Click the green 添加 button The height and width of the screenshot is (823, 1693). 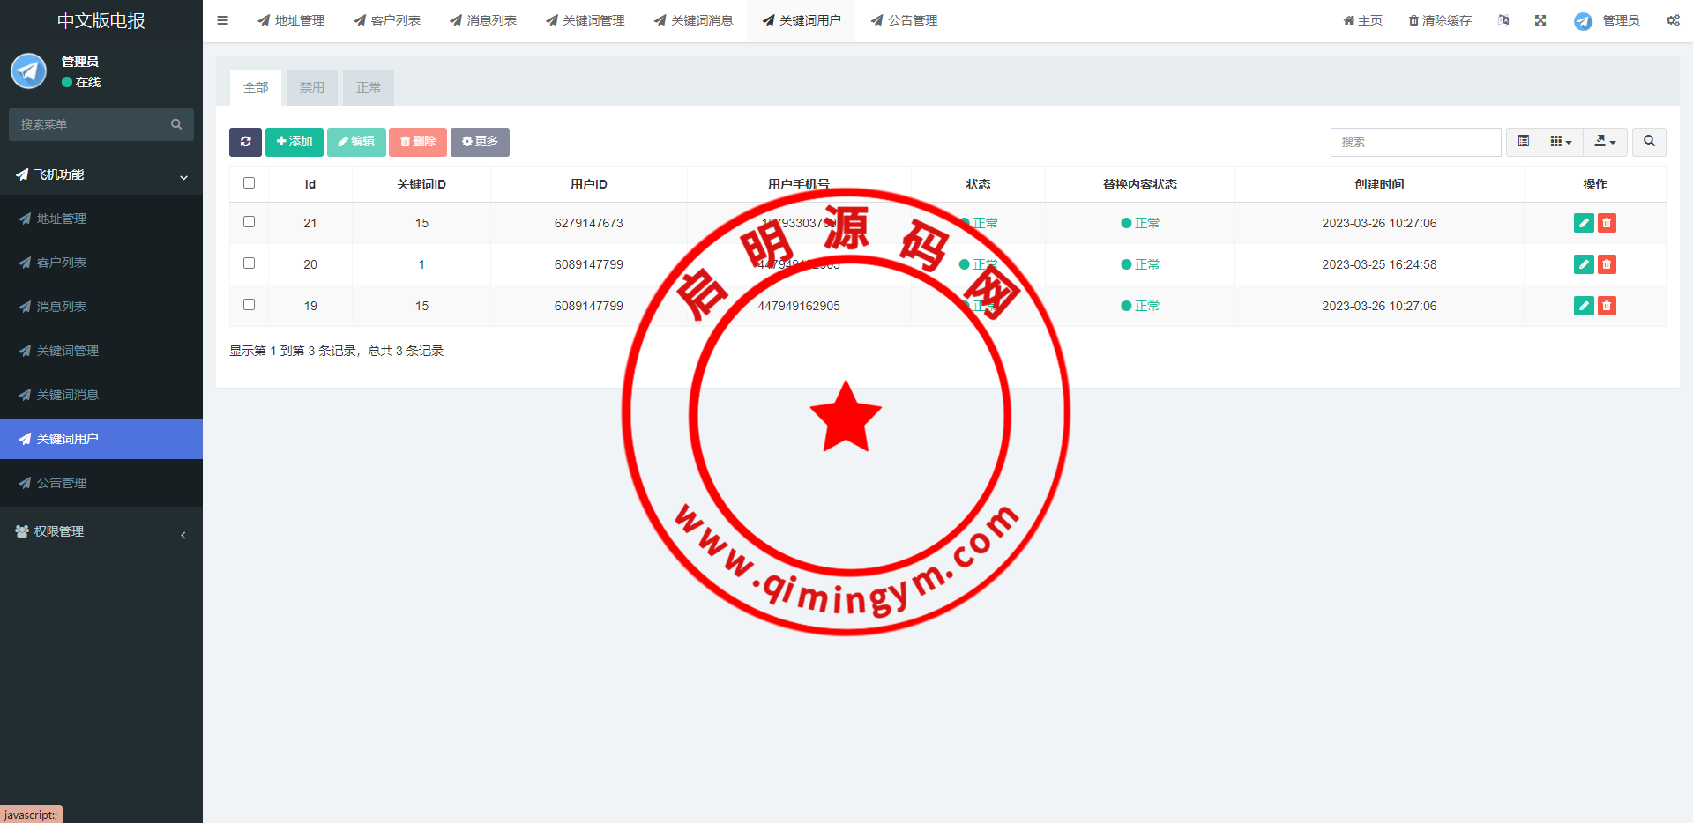[294, 142]
